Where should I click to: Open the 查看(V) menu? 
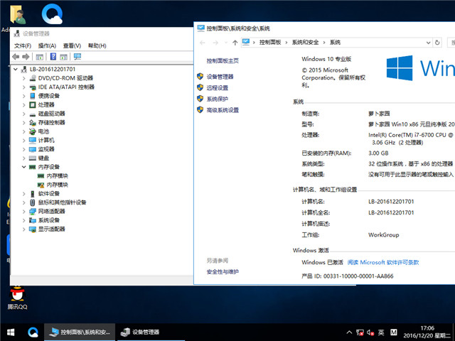coord(72,45)
